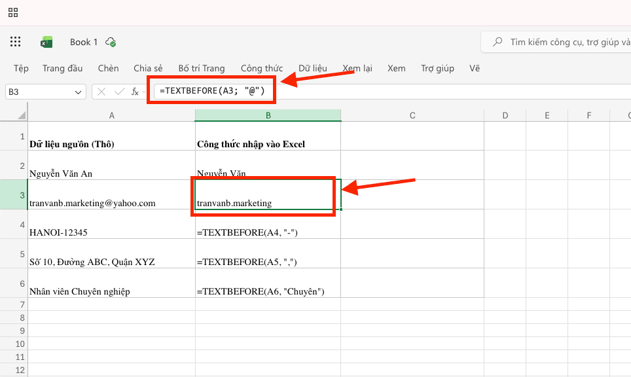The height and width of the screenshot is (377, 631).
Task: Click the grid icon at top left
Action: tap(13, 12)
